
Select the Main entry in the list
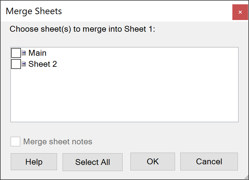coord(37,53)
